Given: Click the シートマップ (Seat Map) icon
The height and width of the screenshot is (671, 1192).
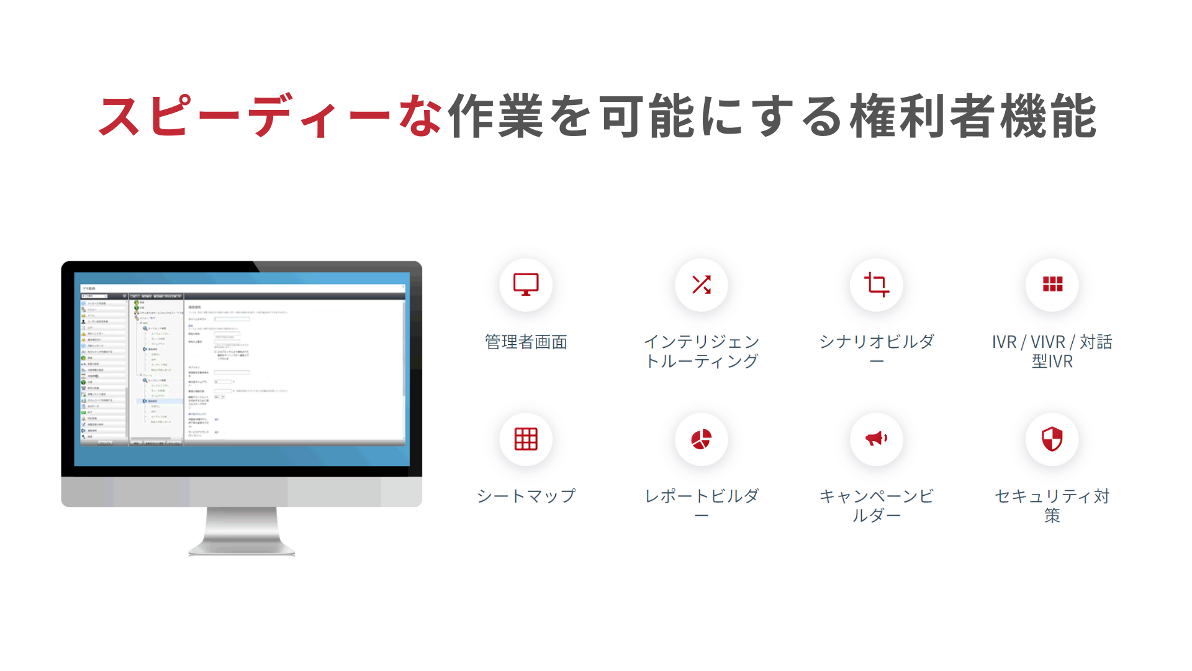Looking at the screenshot, I should click(x=526, y=439).
